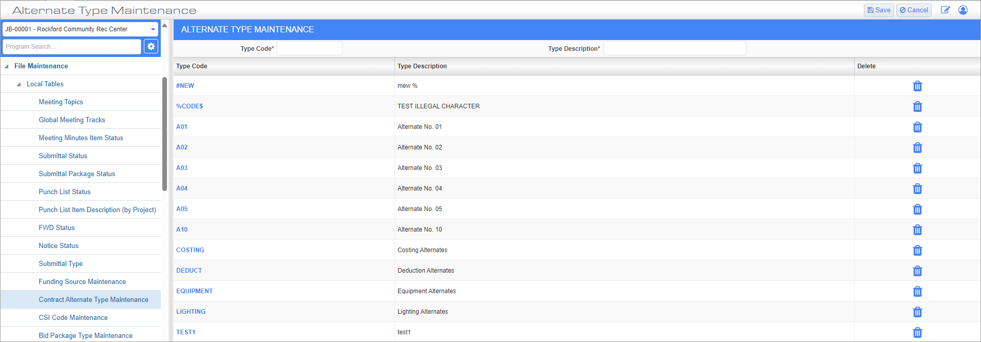This screenshot has width=981, height=342.
Task: Delete the #NEW type row
Action: tap(917, 86)
